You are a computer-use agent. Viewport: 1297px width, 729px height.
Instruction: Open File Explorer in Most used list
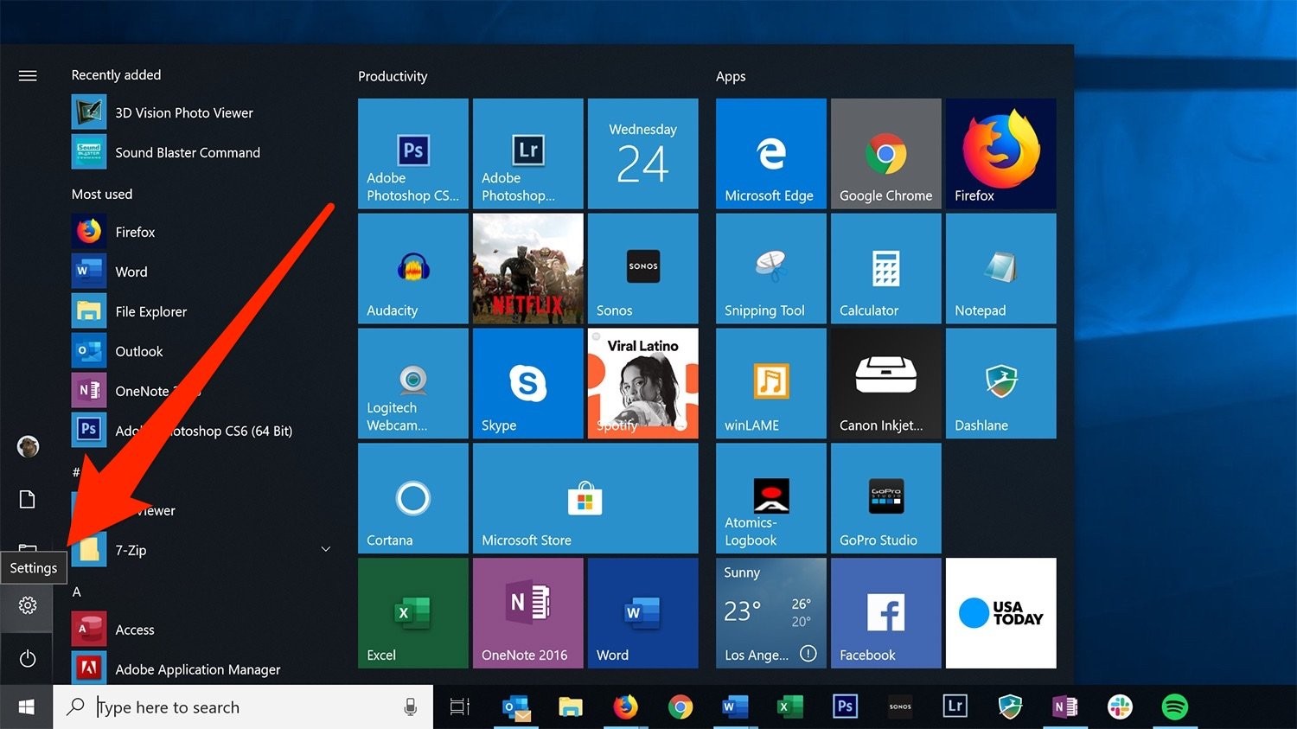tap(130, 311)
